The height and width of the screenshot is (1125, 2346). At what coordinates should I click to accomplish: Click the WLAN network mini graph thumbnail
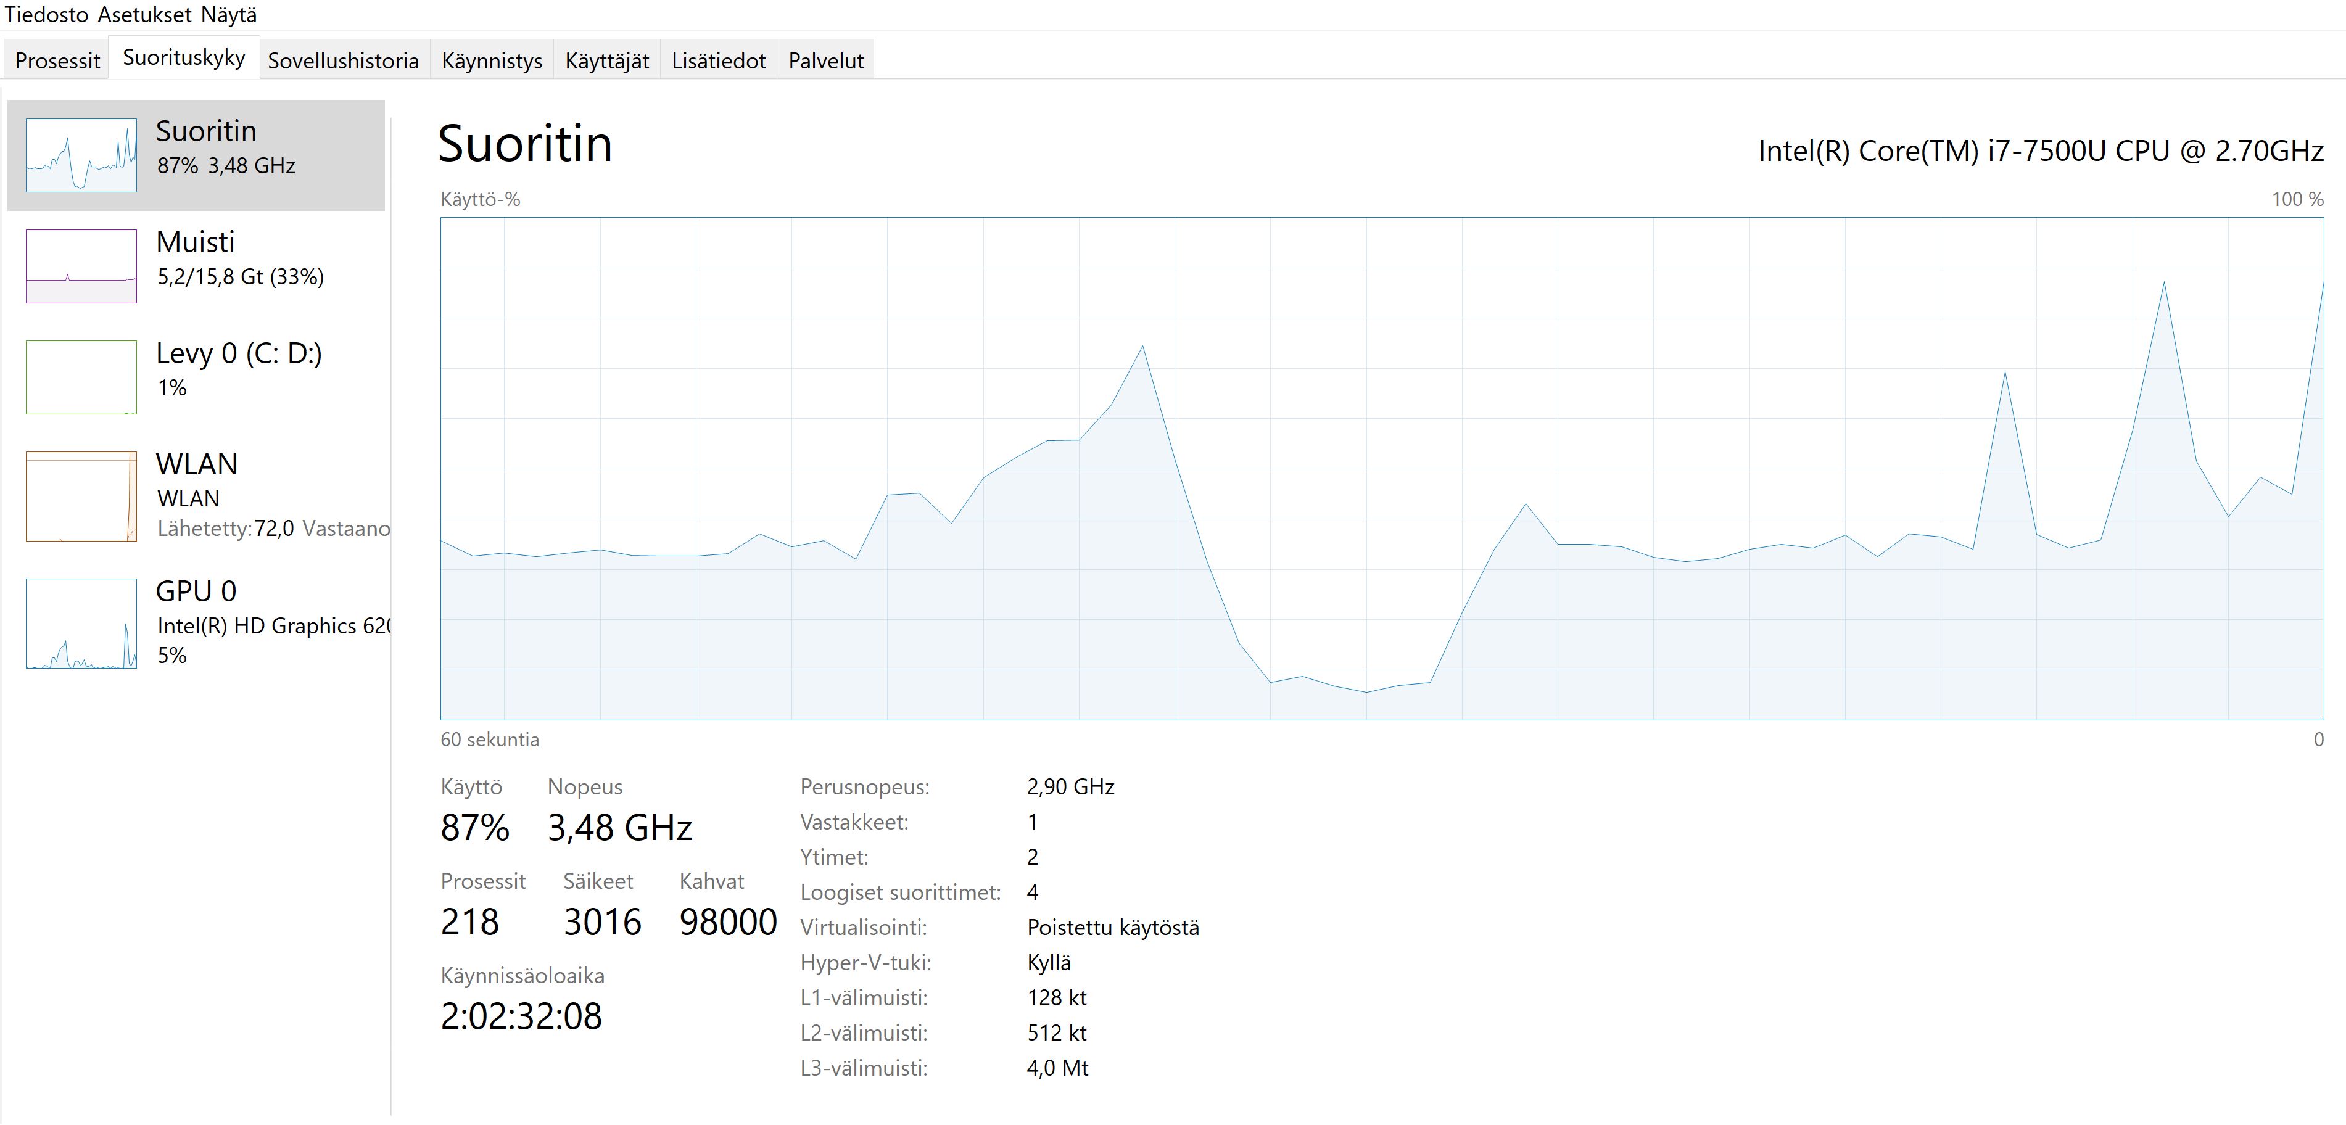point(81,496)
